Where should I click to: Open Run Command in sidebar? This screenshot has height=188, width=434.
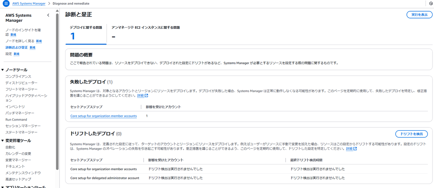point(16,120)
